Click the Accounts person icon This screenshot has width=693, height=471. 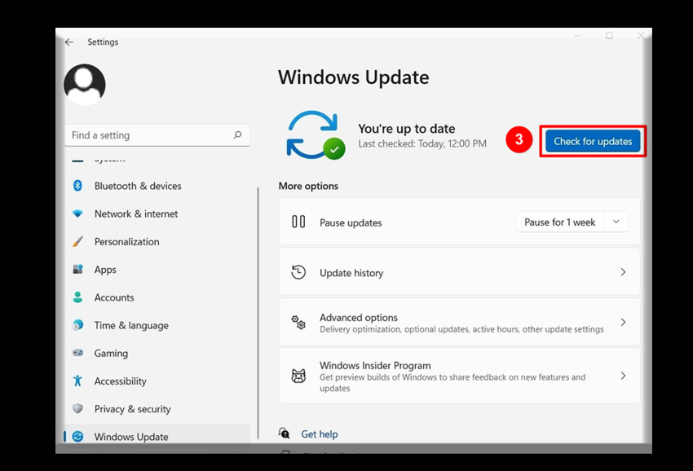pyautogui.click(x=78, y=297)
